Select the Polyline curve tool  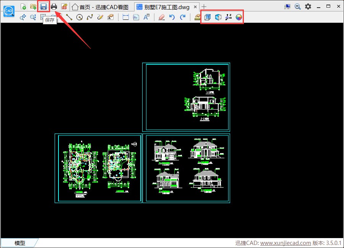90,17
